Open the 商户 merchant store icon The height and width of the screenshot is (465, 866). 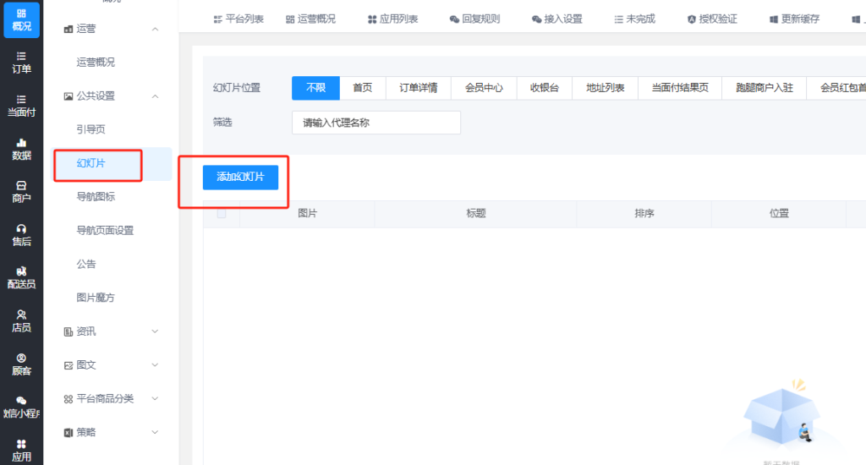click(21, 191)
